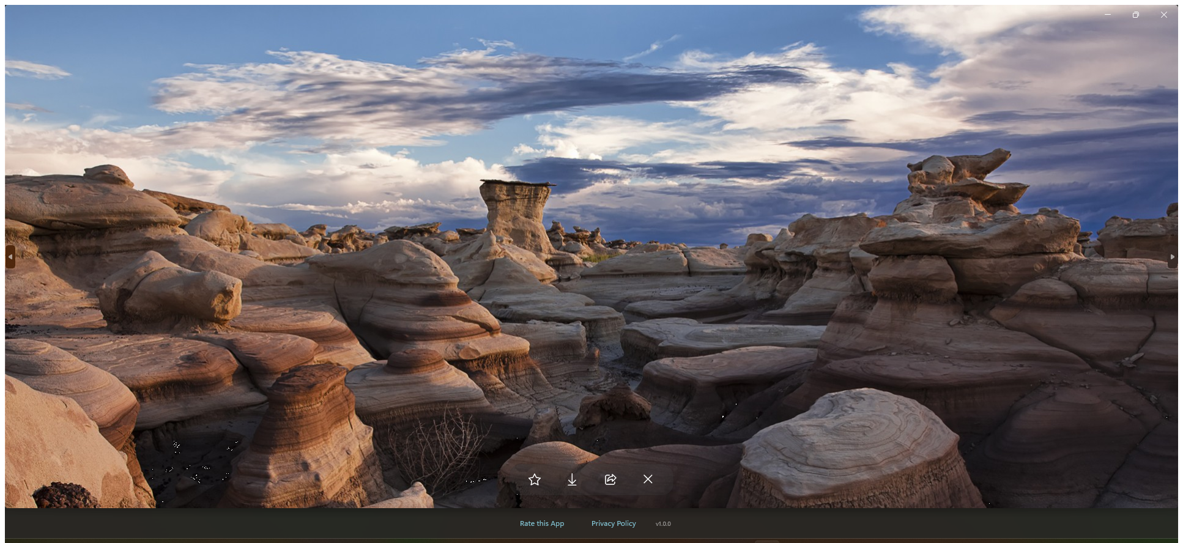Add this wallpaper to favorites with the star
The image size is (1183, 543).
535,479
